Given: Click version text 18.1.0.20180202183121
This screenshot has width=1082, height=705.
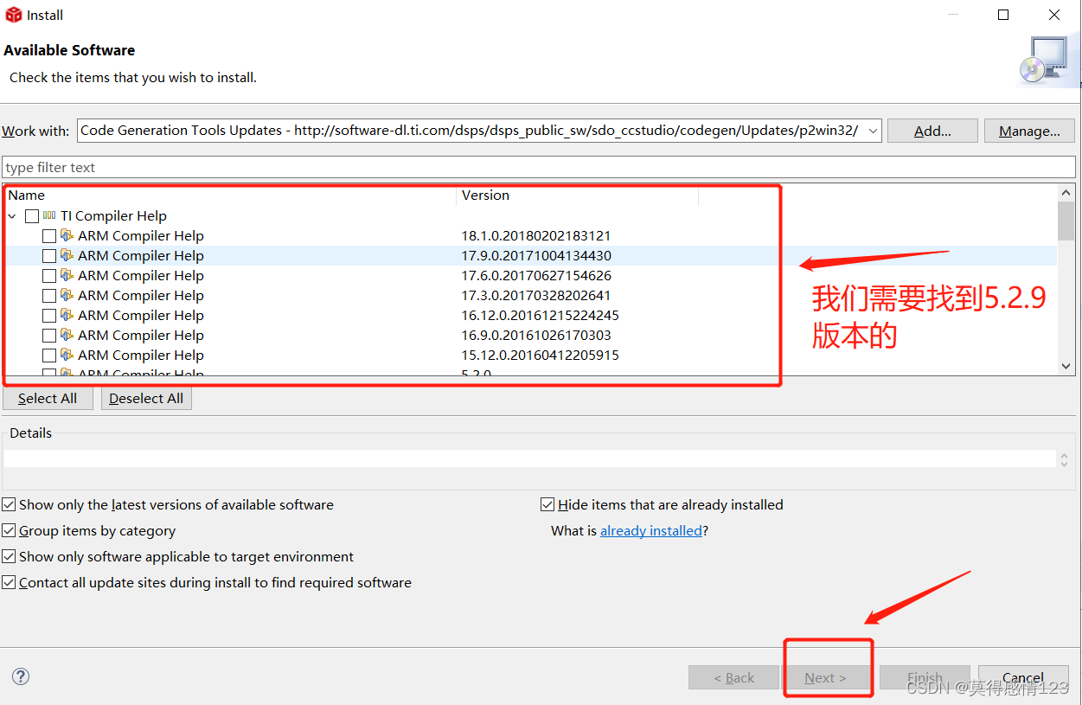Looking at the screenshot, I should (536, 235).
